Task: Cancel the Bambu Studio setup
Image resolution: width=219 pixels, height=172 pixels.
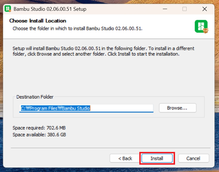Action: point(193,158)
